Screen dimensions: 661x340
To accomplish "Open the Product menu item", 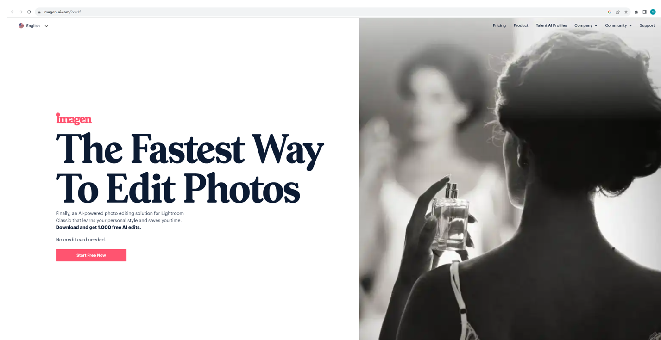I will coord(521,25).
